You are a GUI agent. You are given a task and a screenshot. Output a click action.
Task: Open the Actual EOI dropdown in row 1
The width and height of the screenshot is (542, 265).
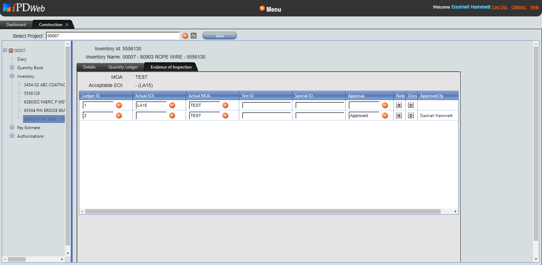[x=172, y=105]
